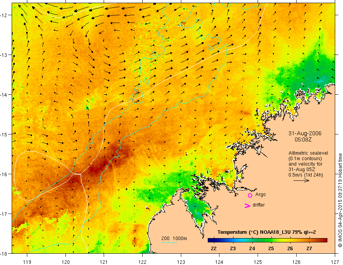Click the '0.5m/s (1kt 24h)' text
Screen dimensions: 343x265
(306, 175)
